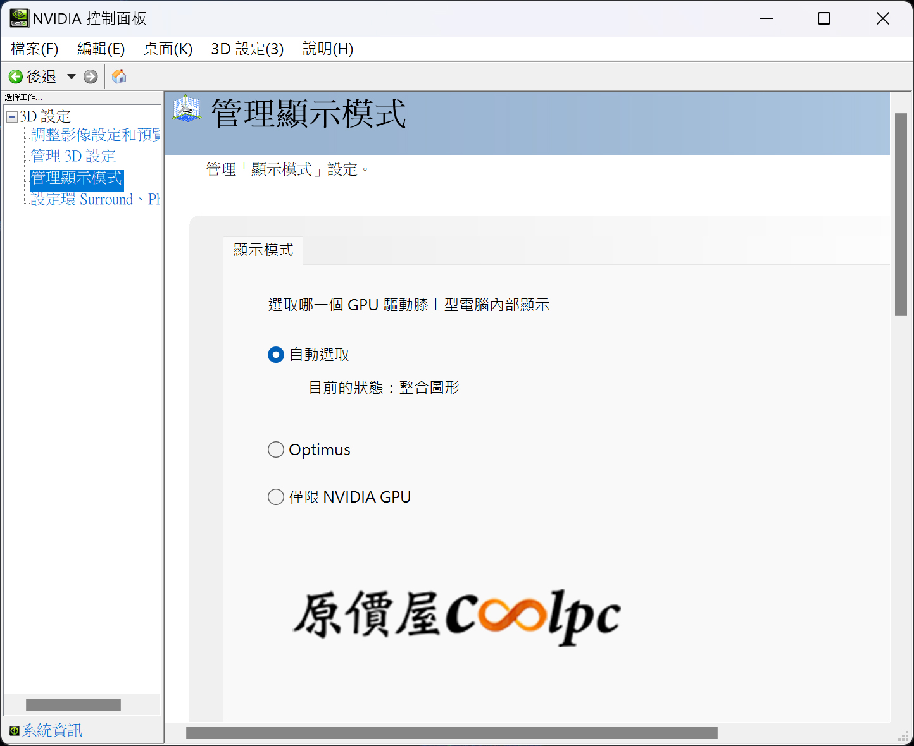Select the Optimus radio button
This screenshot has width=914, height=746.
(x=276, y=449)
